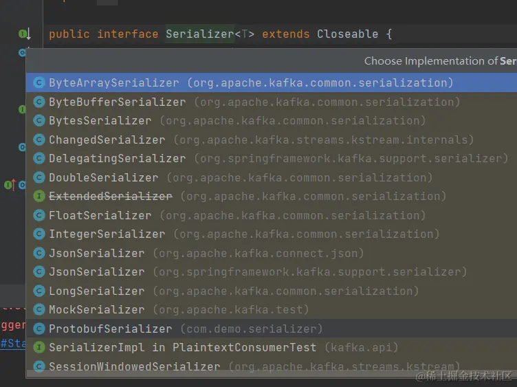Screen dimensions: 517x387
Task: Select deprecated ExtendedSerializer entry
Action: click(x=272, y=197)
